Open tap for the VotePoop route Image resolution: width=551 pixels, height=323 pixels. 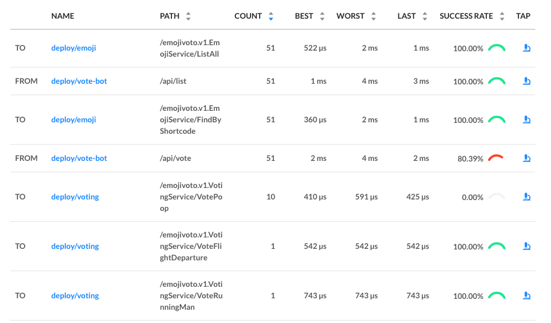526,196
